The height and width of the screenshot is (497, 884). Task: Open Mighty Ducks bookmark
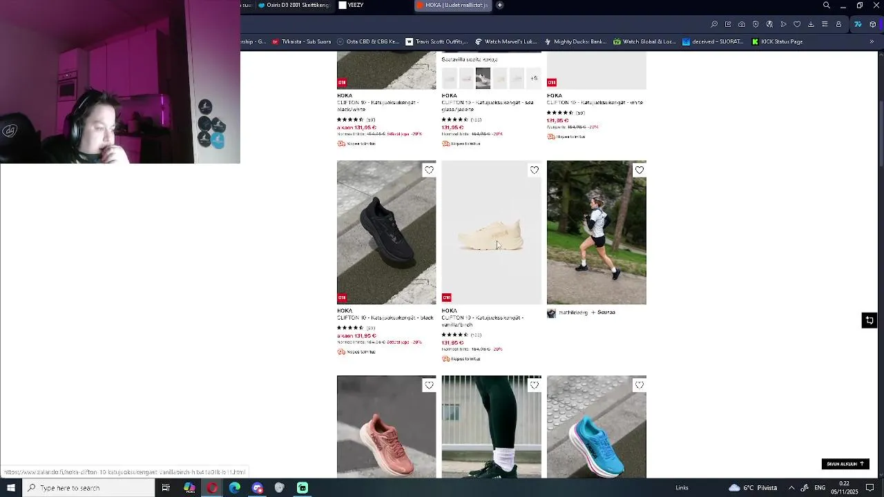pyautogui.click(x=575, y=41)
